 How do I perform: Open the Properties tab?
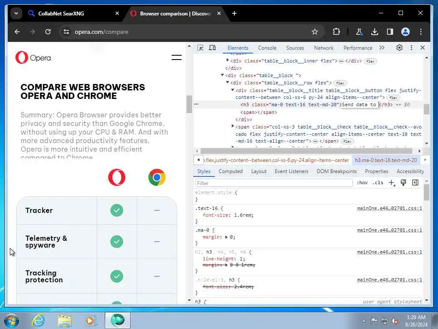(376, 171)
